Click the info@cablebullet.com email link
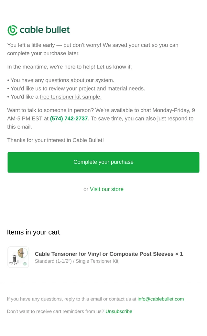This screenshot has height=336, width=207. (161, 299)
